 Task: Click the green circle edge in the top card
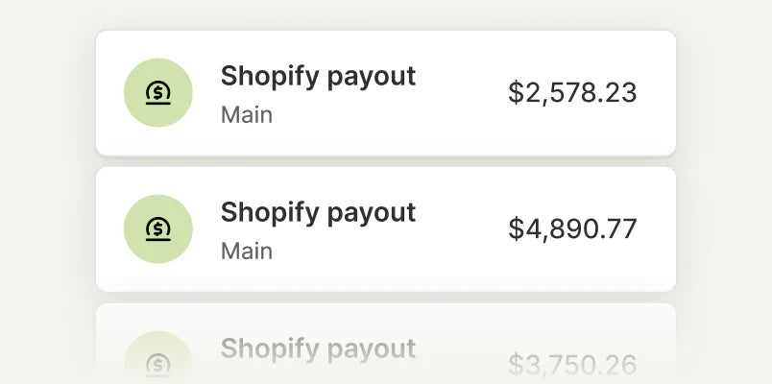[128, 92]
